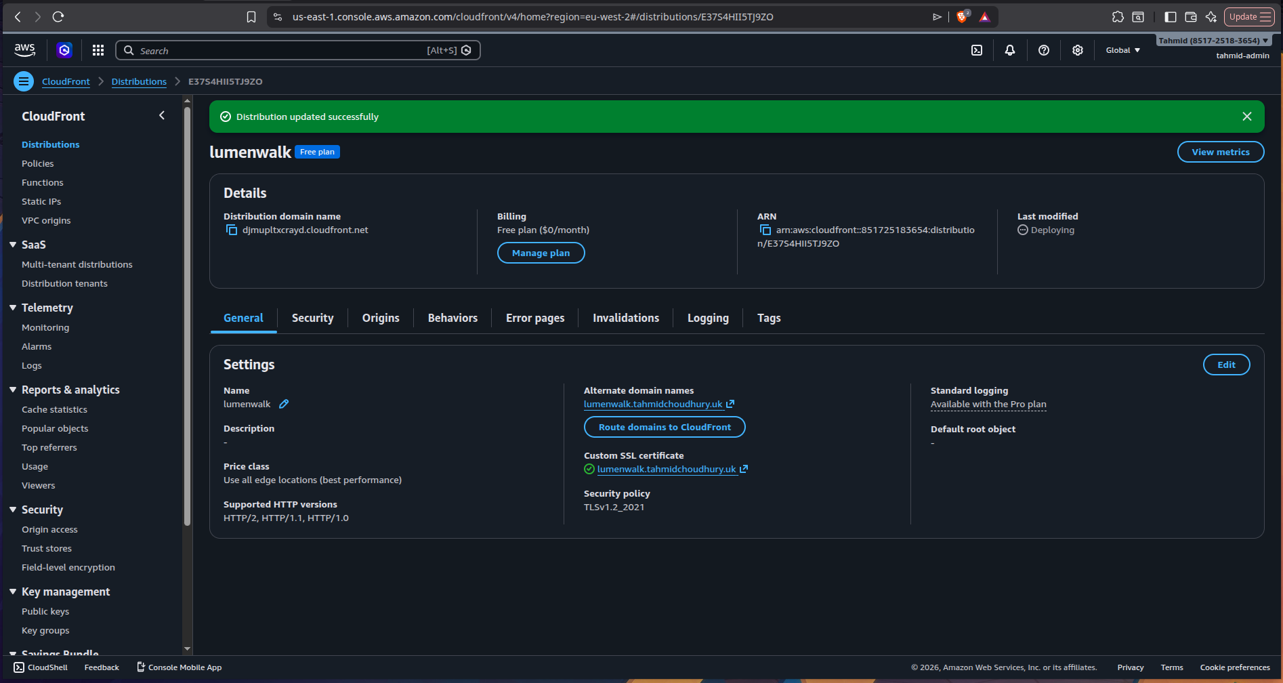Open the services grid menu icon

[x=98, y=50]
